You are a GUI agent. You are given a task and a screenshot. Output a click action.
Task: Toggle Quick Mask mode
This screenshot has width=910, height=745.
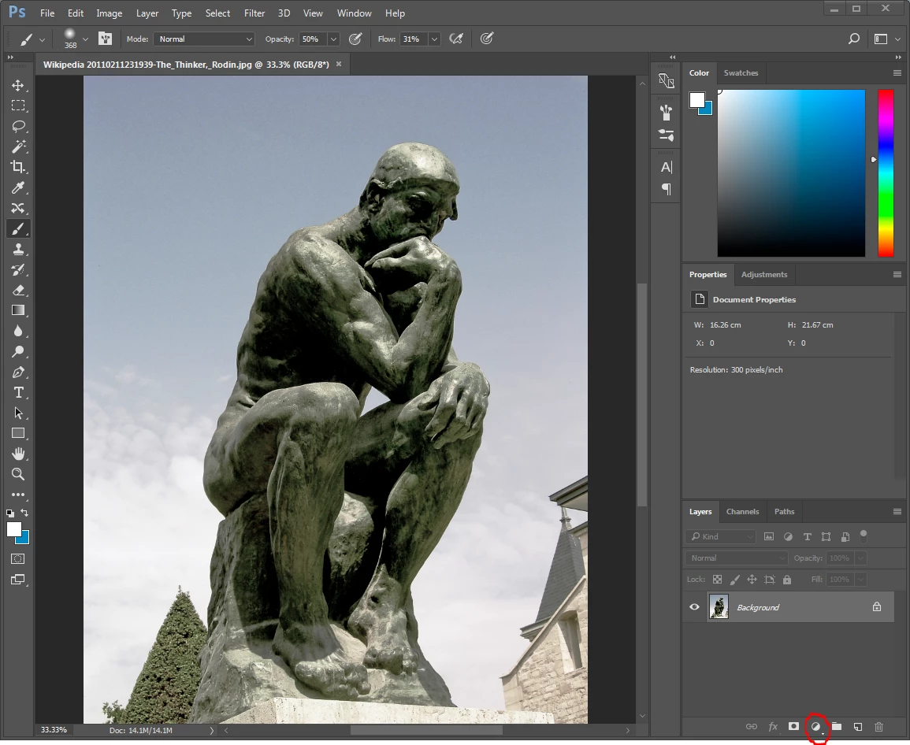tap(18, 559)
